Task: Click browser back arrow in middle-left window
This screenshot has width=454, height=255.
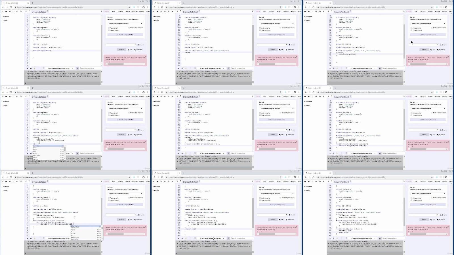Action: (x=3, y=92)
